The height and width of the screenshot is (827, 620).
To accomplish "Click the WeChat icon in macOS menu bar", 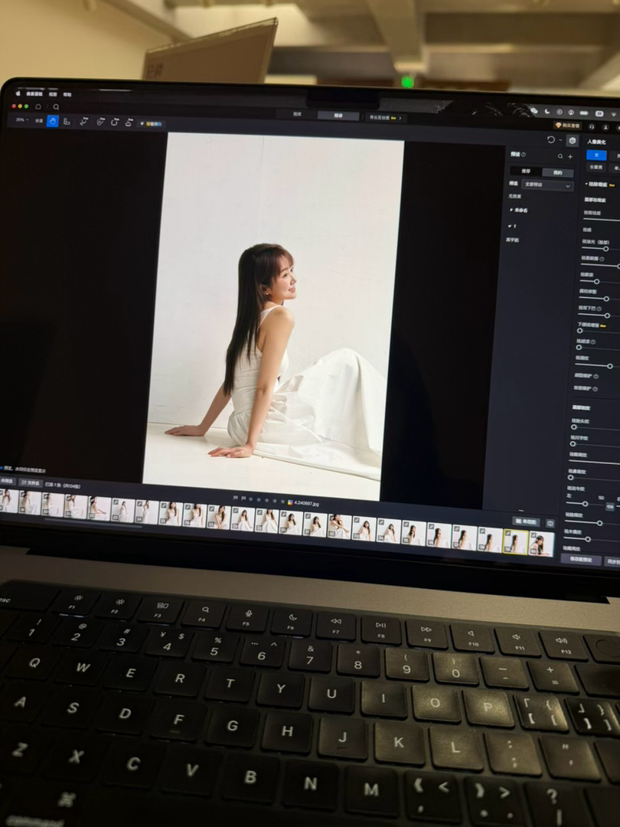I will coord(534,111).
